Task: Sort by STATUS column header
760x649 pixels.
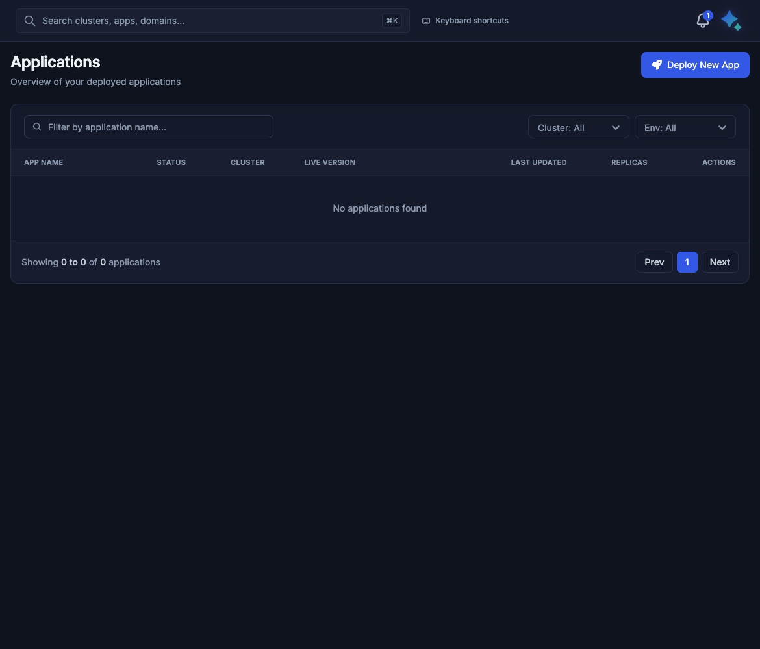Action: (171, 163)
